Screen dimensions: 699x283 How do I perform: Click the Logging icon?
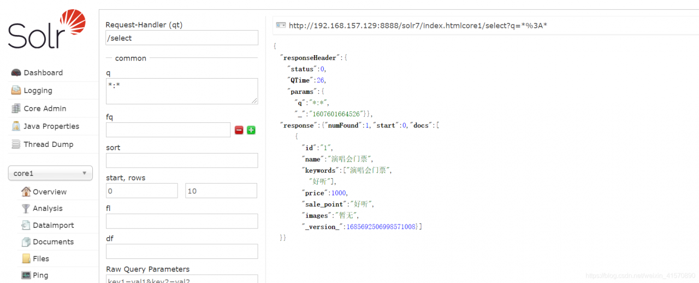(x=16, y=91)
